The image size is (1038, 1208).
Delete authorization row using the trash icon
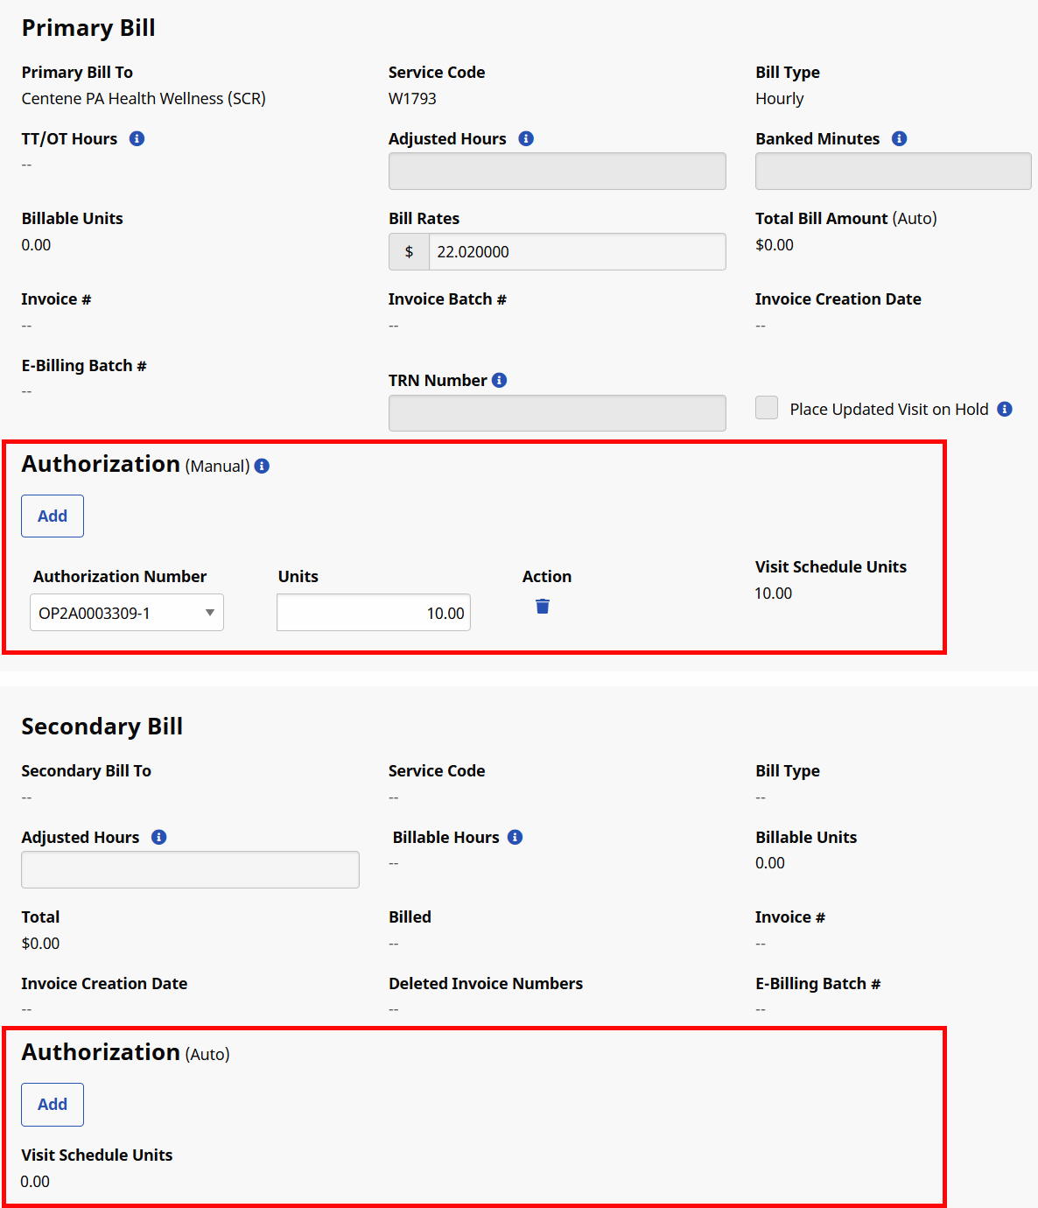pos(543,607)
